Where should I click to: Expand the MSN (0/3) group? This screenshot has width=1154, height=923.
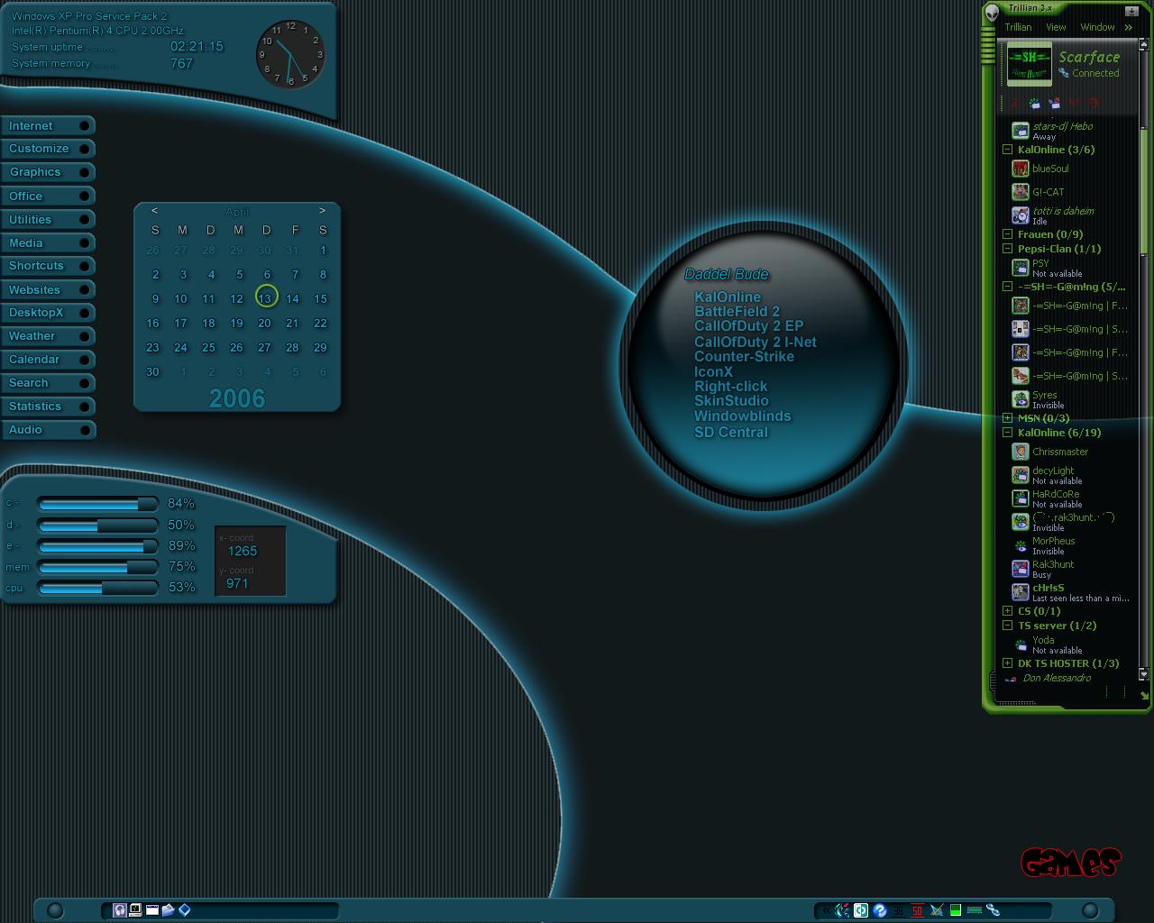1007,418
